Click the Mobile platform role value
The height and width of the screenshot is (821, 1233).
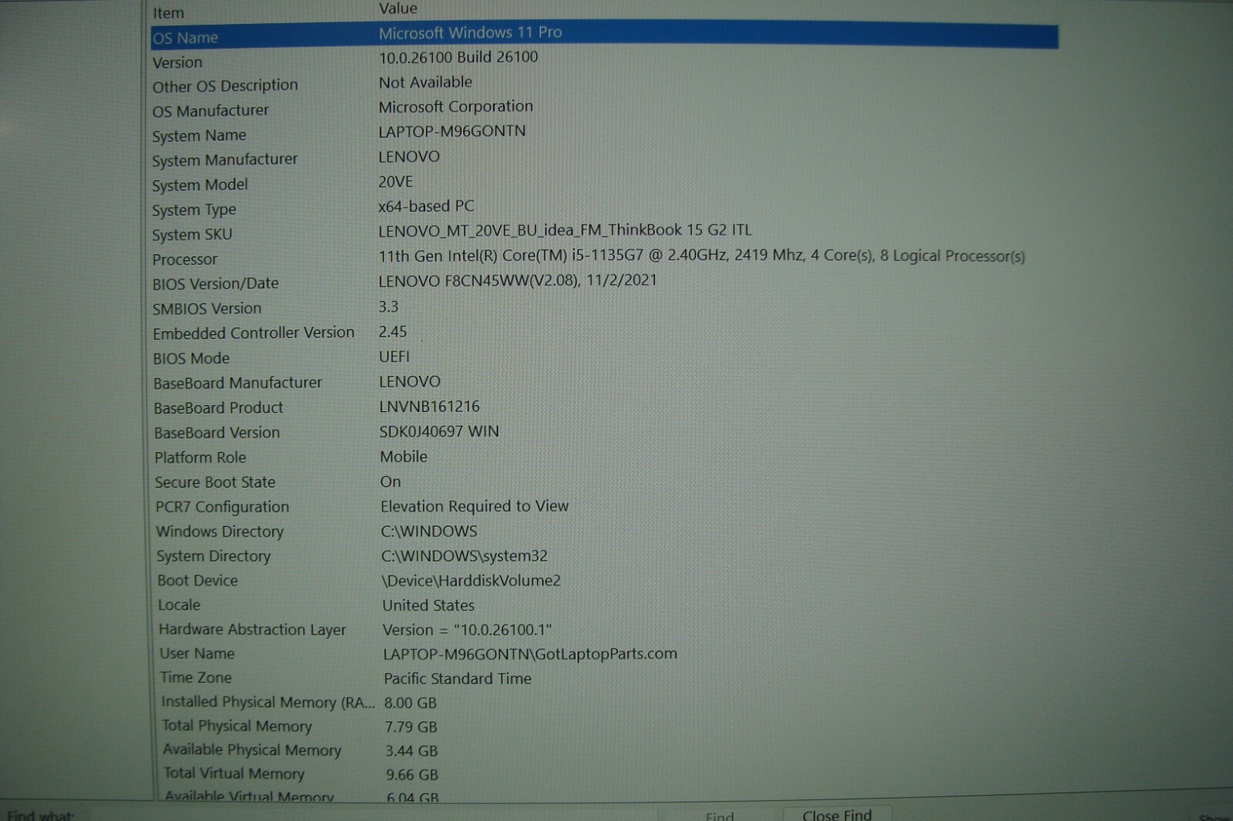(404, 456)
